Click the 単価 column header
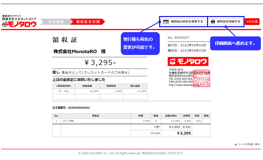 pos(141,116)
